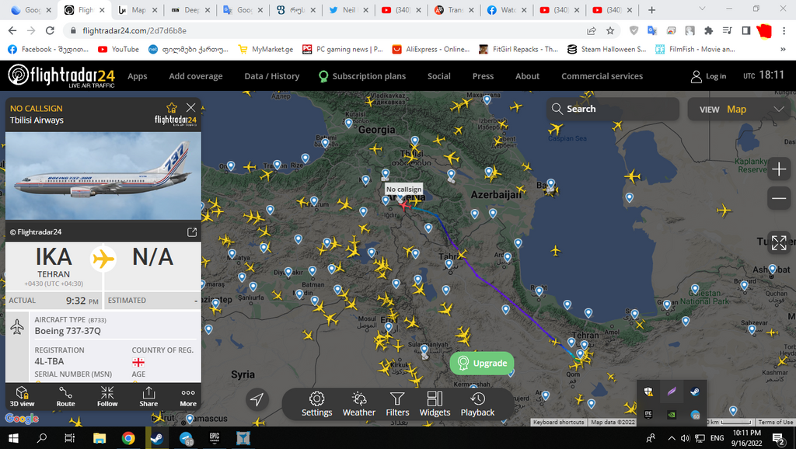Screen dimensions: 796x449
Task: Open Facebook bookmark
Action: tap(48, 49)
